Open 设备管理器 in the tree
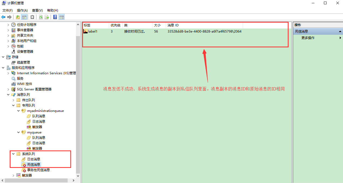 tap(25, 51)
